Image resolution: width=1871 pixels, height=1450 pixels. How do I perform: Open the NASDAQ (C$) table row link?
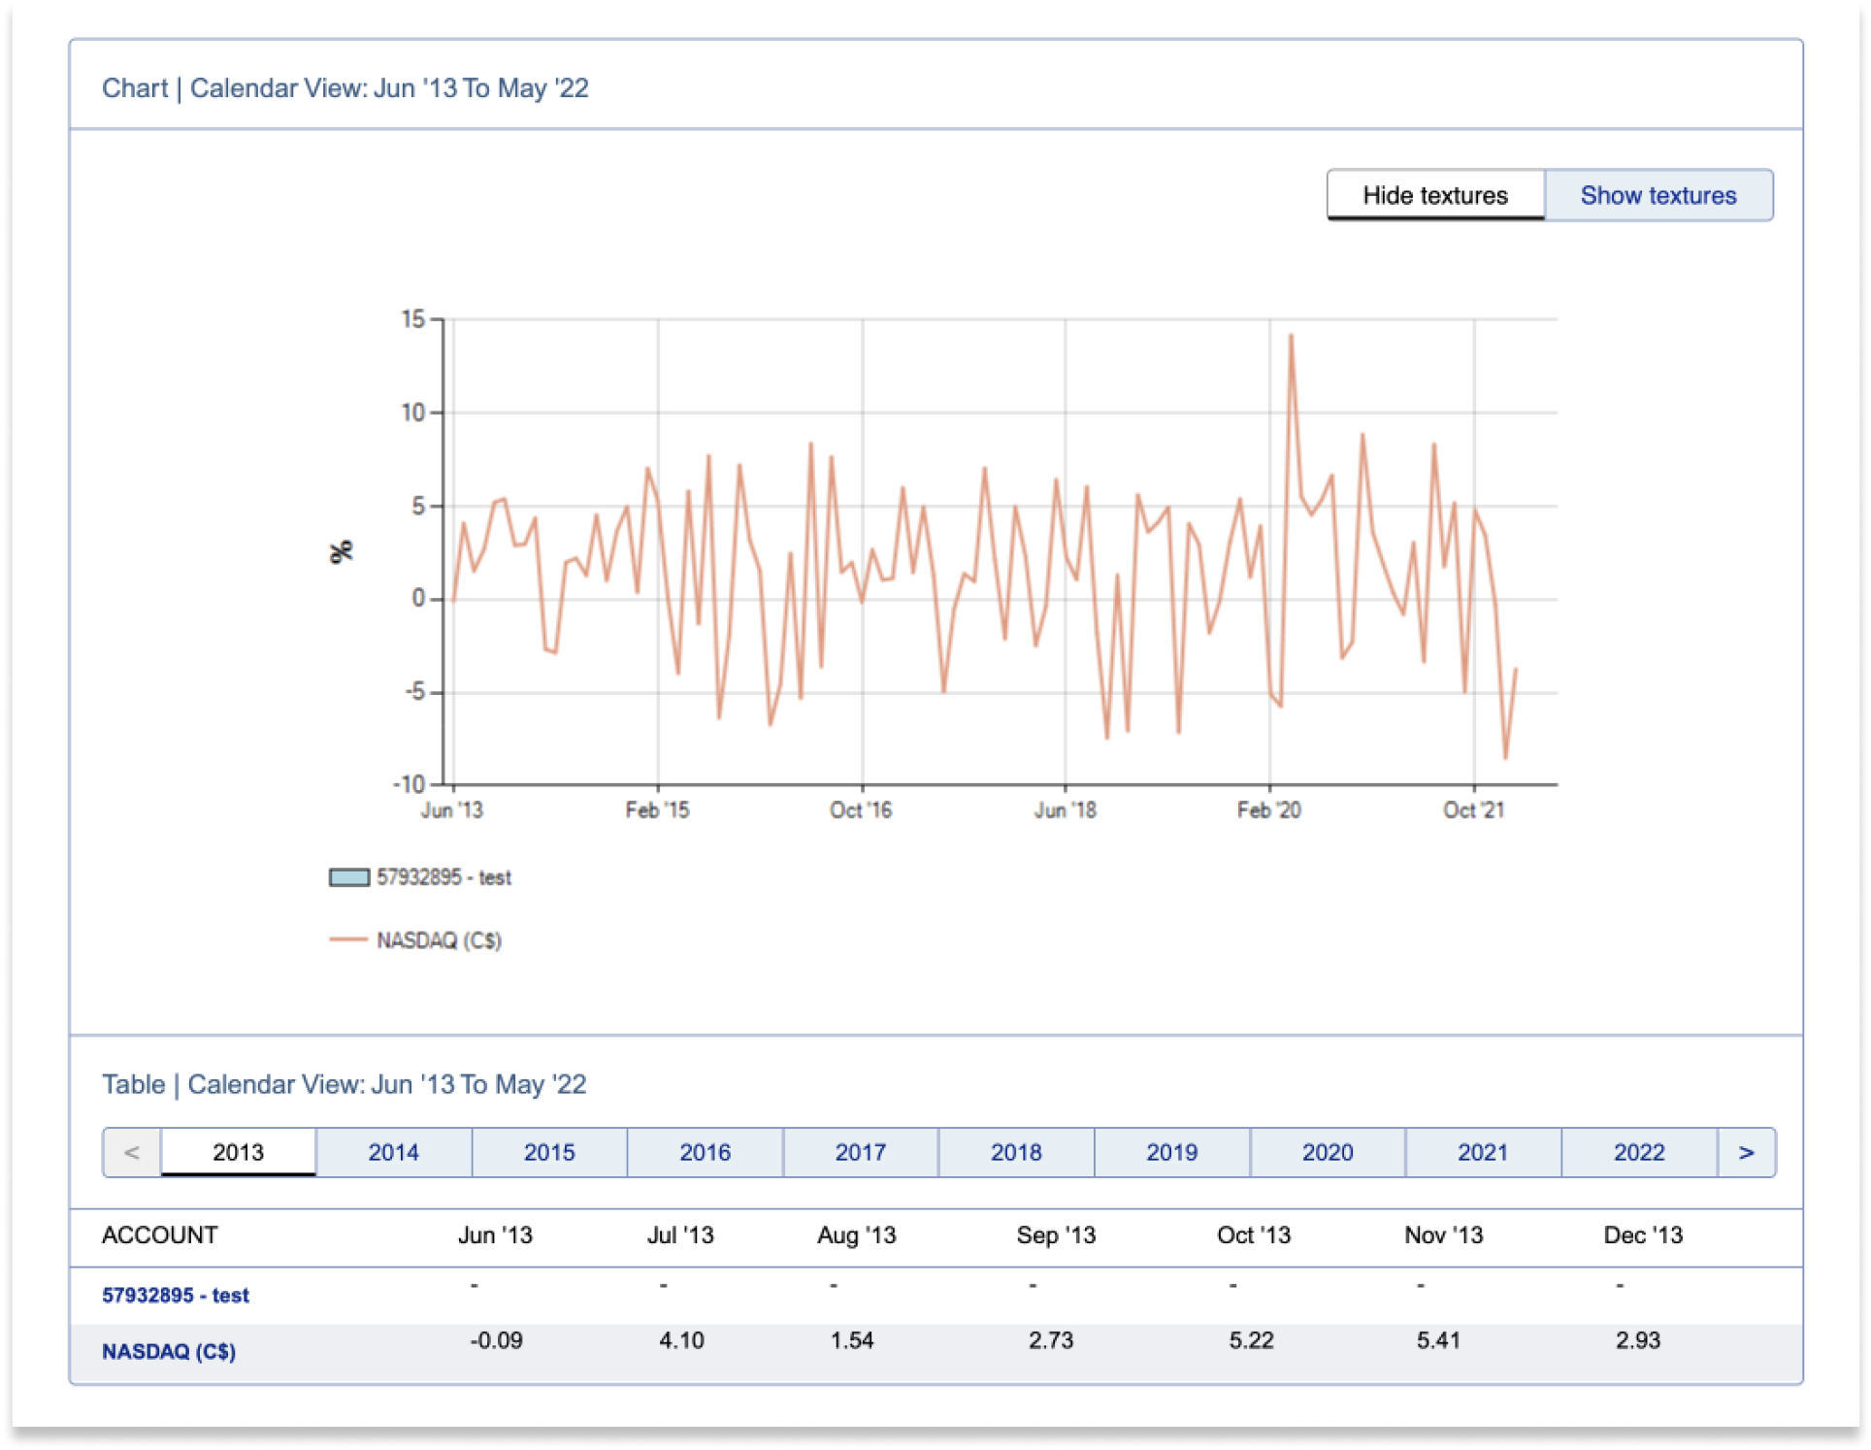[x=169, y=1351]
